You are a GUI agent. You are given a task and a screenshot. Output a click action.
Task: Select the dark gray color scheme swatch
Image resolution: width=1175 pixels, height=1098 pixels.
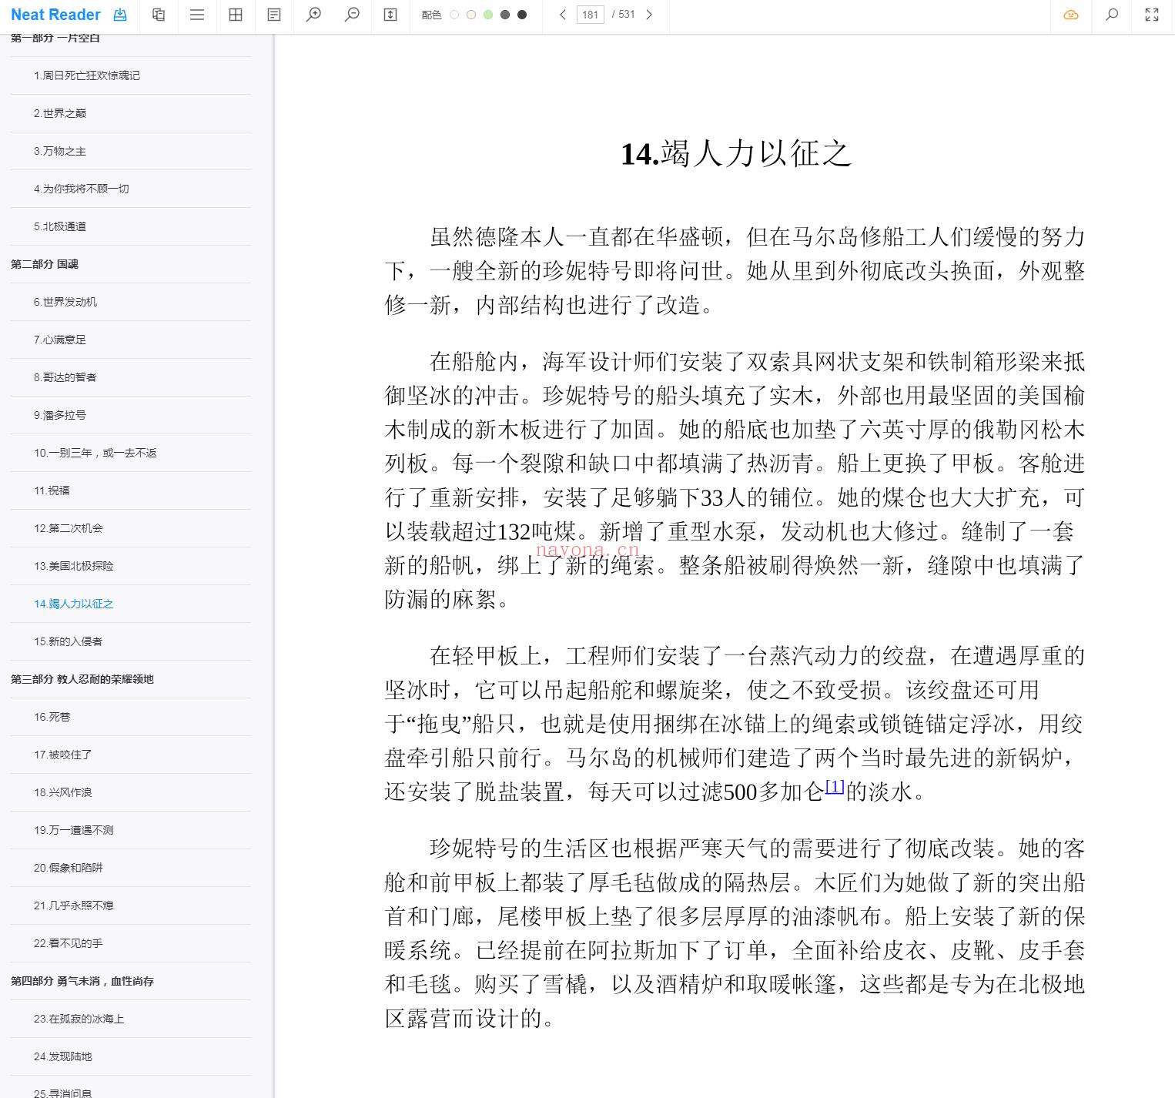505,15
